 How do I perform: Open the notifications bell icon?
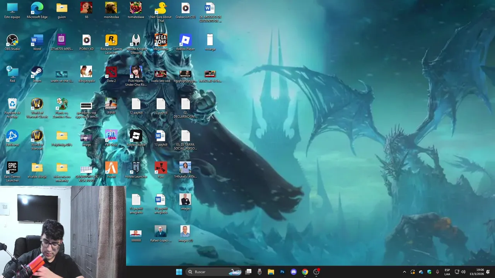[x=488, y=272]
